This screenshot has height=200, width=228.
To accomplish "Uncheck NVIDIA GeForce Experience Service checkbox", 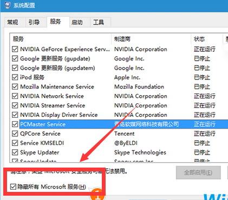I will [x=15, y=49].
